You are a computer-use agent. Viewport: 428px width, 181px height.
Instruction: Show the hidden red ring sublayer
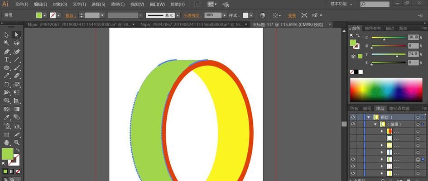[x=353, y=131]
